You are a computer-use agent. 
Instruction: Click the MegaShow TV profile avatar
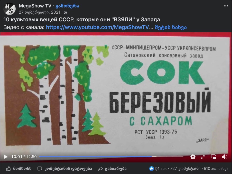10,9
